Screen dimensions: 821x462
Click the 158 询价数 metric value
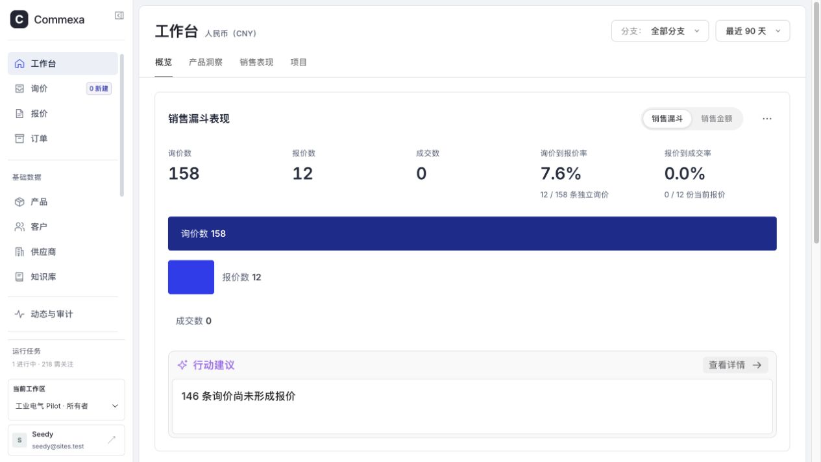click(x=184, y=174)
